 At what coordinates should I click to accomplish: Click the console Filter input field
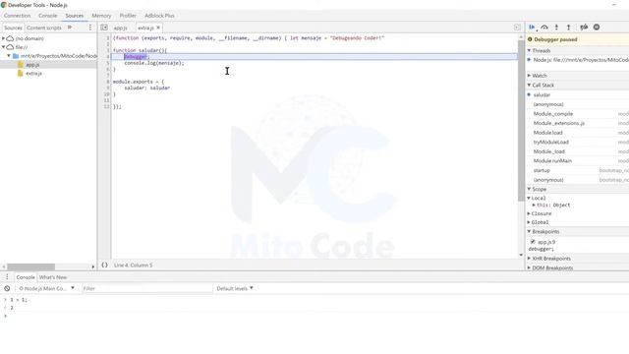pyautogui.click(x=146, y=288)
